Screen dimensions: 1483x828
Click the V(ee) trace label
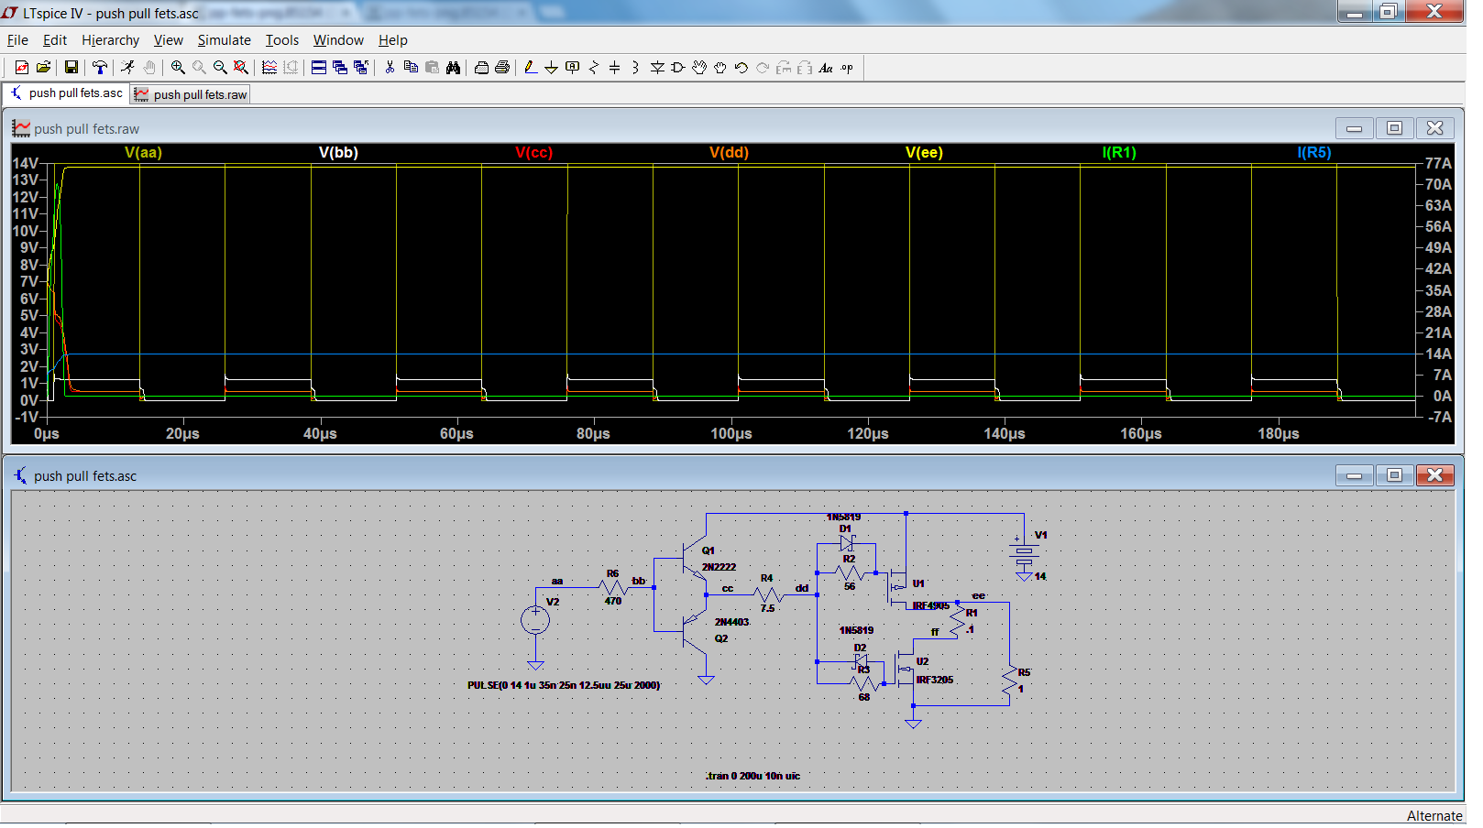click(924, 153)
